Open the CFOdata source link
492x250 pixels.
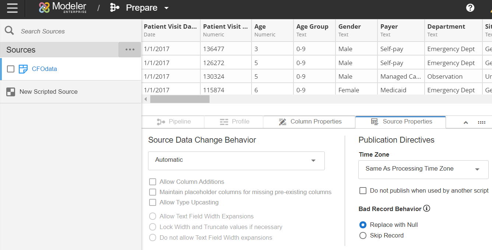(44, 69)
